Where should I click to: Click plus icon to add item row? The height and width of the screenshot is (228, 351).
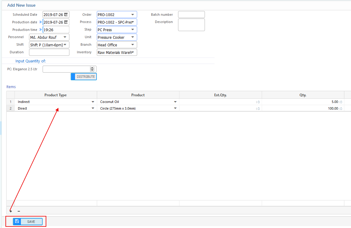pos(11,211)
